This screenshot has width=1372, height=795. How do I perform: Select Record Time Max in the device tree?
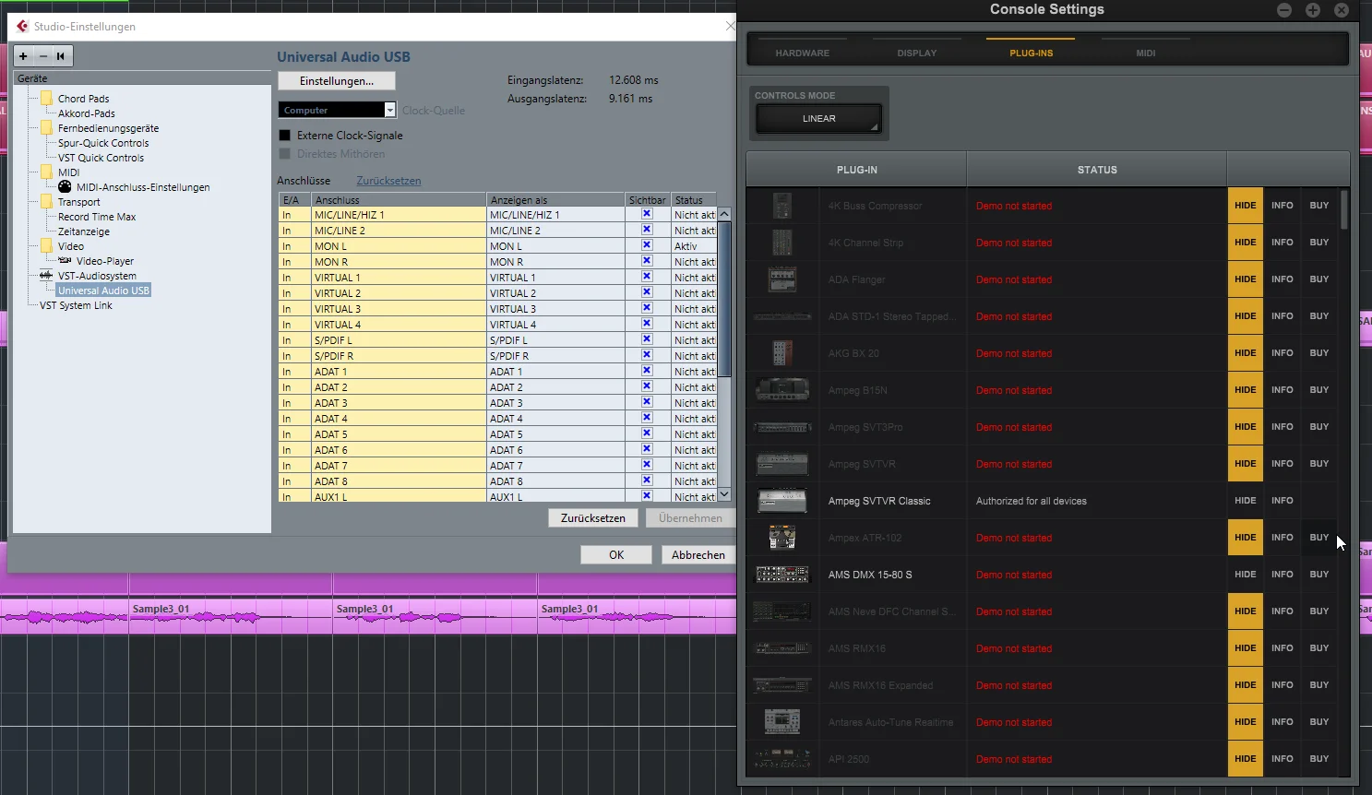pyautogui.click(x=97, y=217)
